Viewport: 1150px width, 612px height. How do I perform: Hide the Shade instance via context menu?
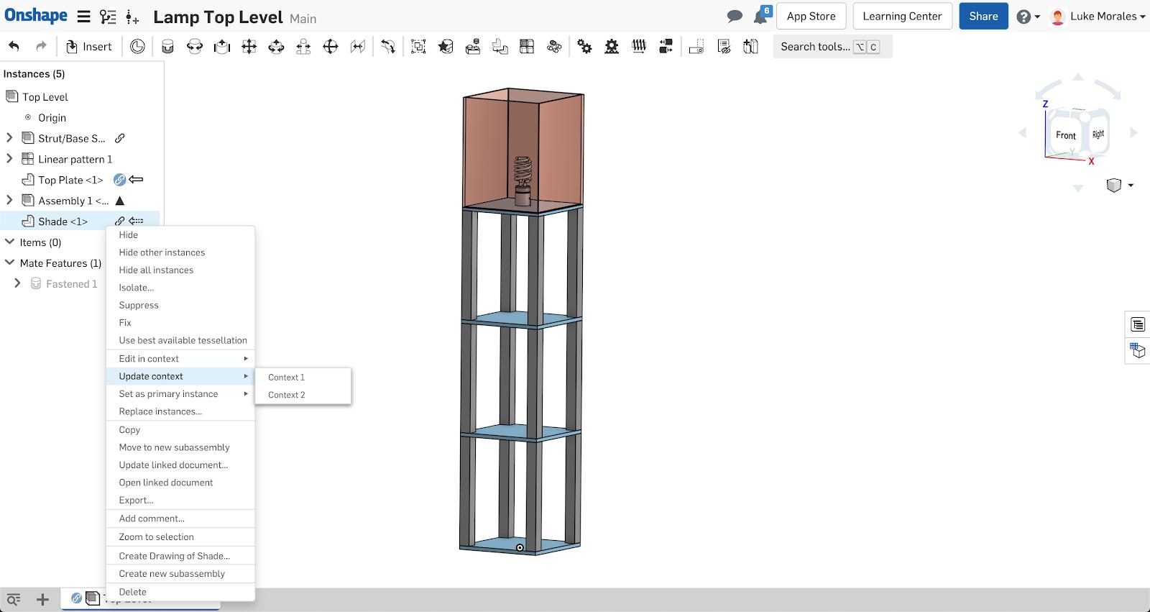pyautogui.click(x=129, y=235)
